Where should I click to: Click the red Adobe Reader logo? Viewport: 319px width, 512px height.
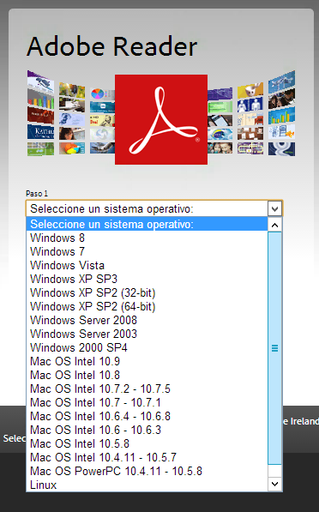(161, 119)
